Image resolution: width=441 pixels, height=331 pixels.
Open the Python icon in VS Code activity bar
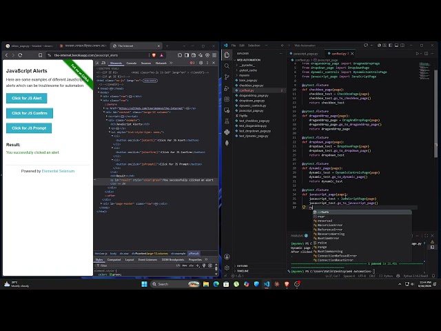(x=227, y=132)
